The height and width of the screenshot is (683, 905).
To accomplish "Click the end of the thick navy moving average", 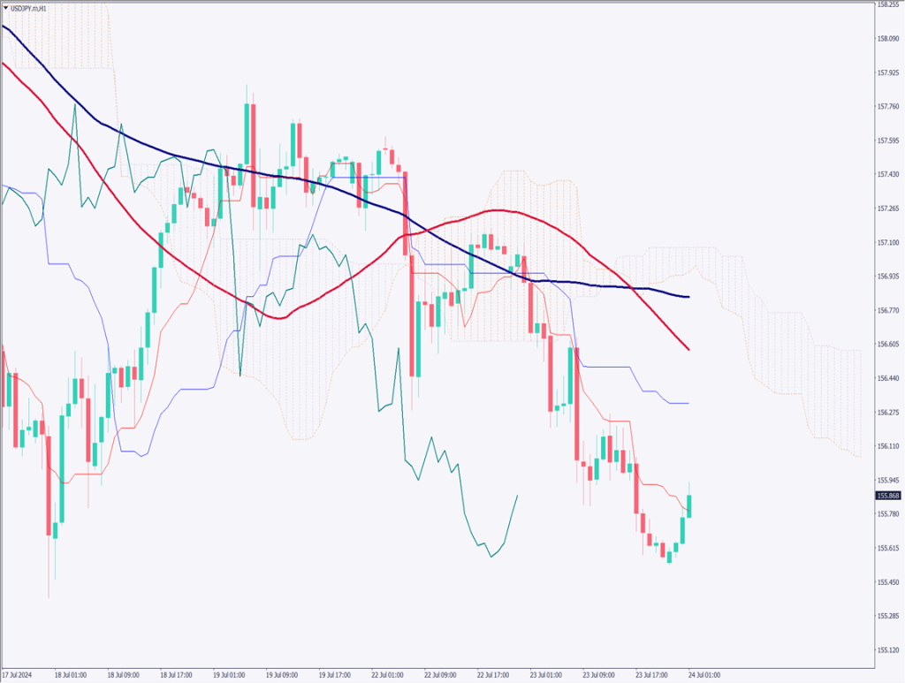I will 688,297.
